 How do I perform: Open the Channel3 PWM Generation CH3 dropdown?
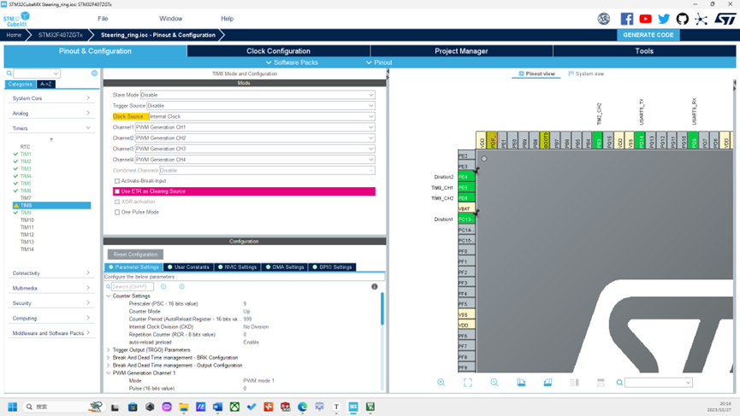(255, 149)
